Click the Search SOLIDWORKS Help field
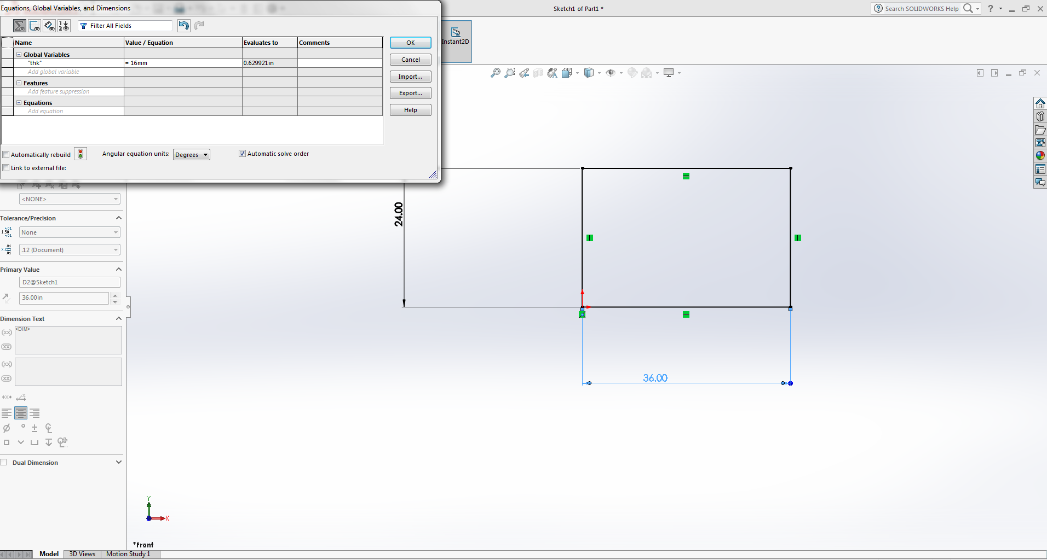 922,8
